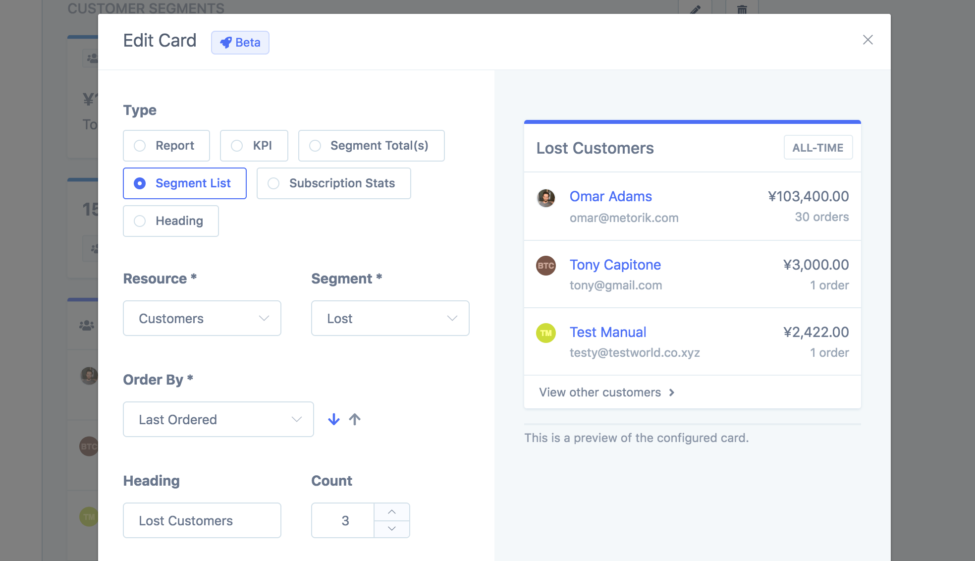Viewport: 975px width, 561px height.
Task: Open the Omar Adams customer link
Action: 610,196
